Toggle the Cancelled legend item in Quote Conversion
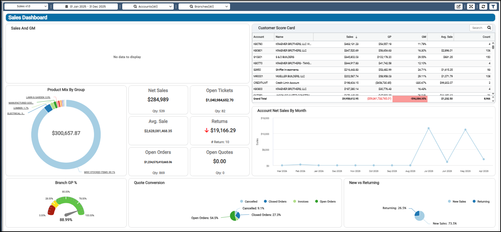Image resolution: width=501 pixels, height=232 pixels. (x=249, y=201)
